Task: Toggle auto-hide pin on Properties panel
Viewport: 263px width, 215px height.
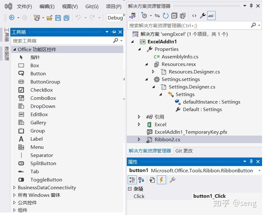Action: point(251,162)
